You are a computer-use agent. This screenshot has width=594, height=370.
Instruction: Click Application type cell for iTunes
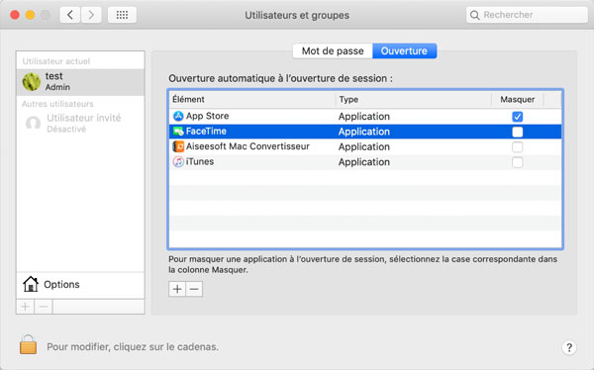point(364,161)
